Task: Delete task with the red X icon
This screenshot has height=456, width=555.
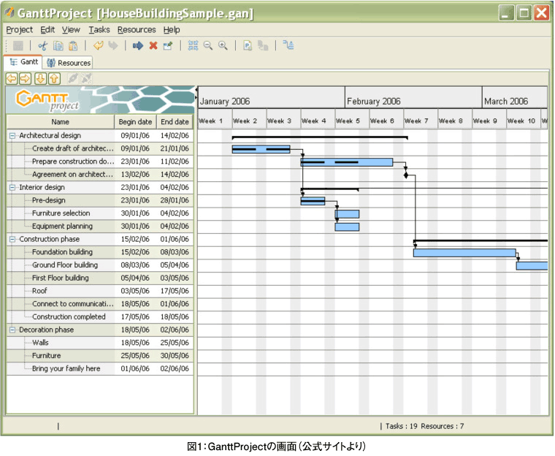Action: coord(153,45)
